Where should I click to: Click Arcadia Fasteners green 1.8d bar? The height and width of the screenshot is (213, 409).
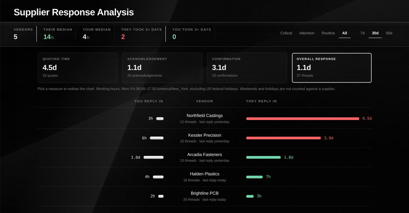click(x=263, y=157)
